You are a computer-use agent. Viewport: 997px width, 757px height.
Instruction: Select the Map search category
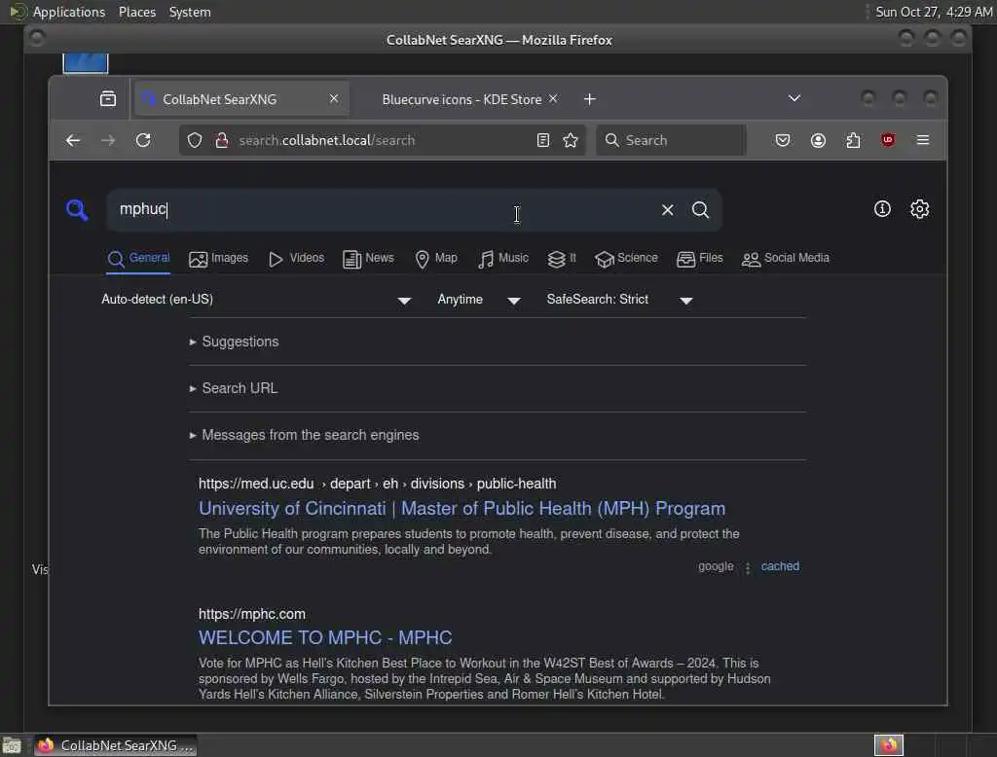tap(435, 258)
